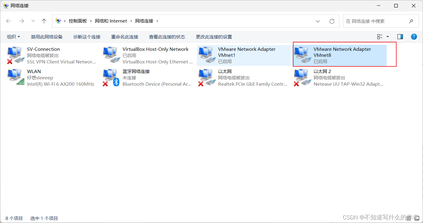Click 网络和 Internet in the address path
The height and width of the screenshot is (223, 423).
pos(111,21)
